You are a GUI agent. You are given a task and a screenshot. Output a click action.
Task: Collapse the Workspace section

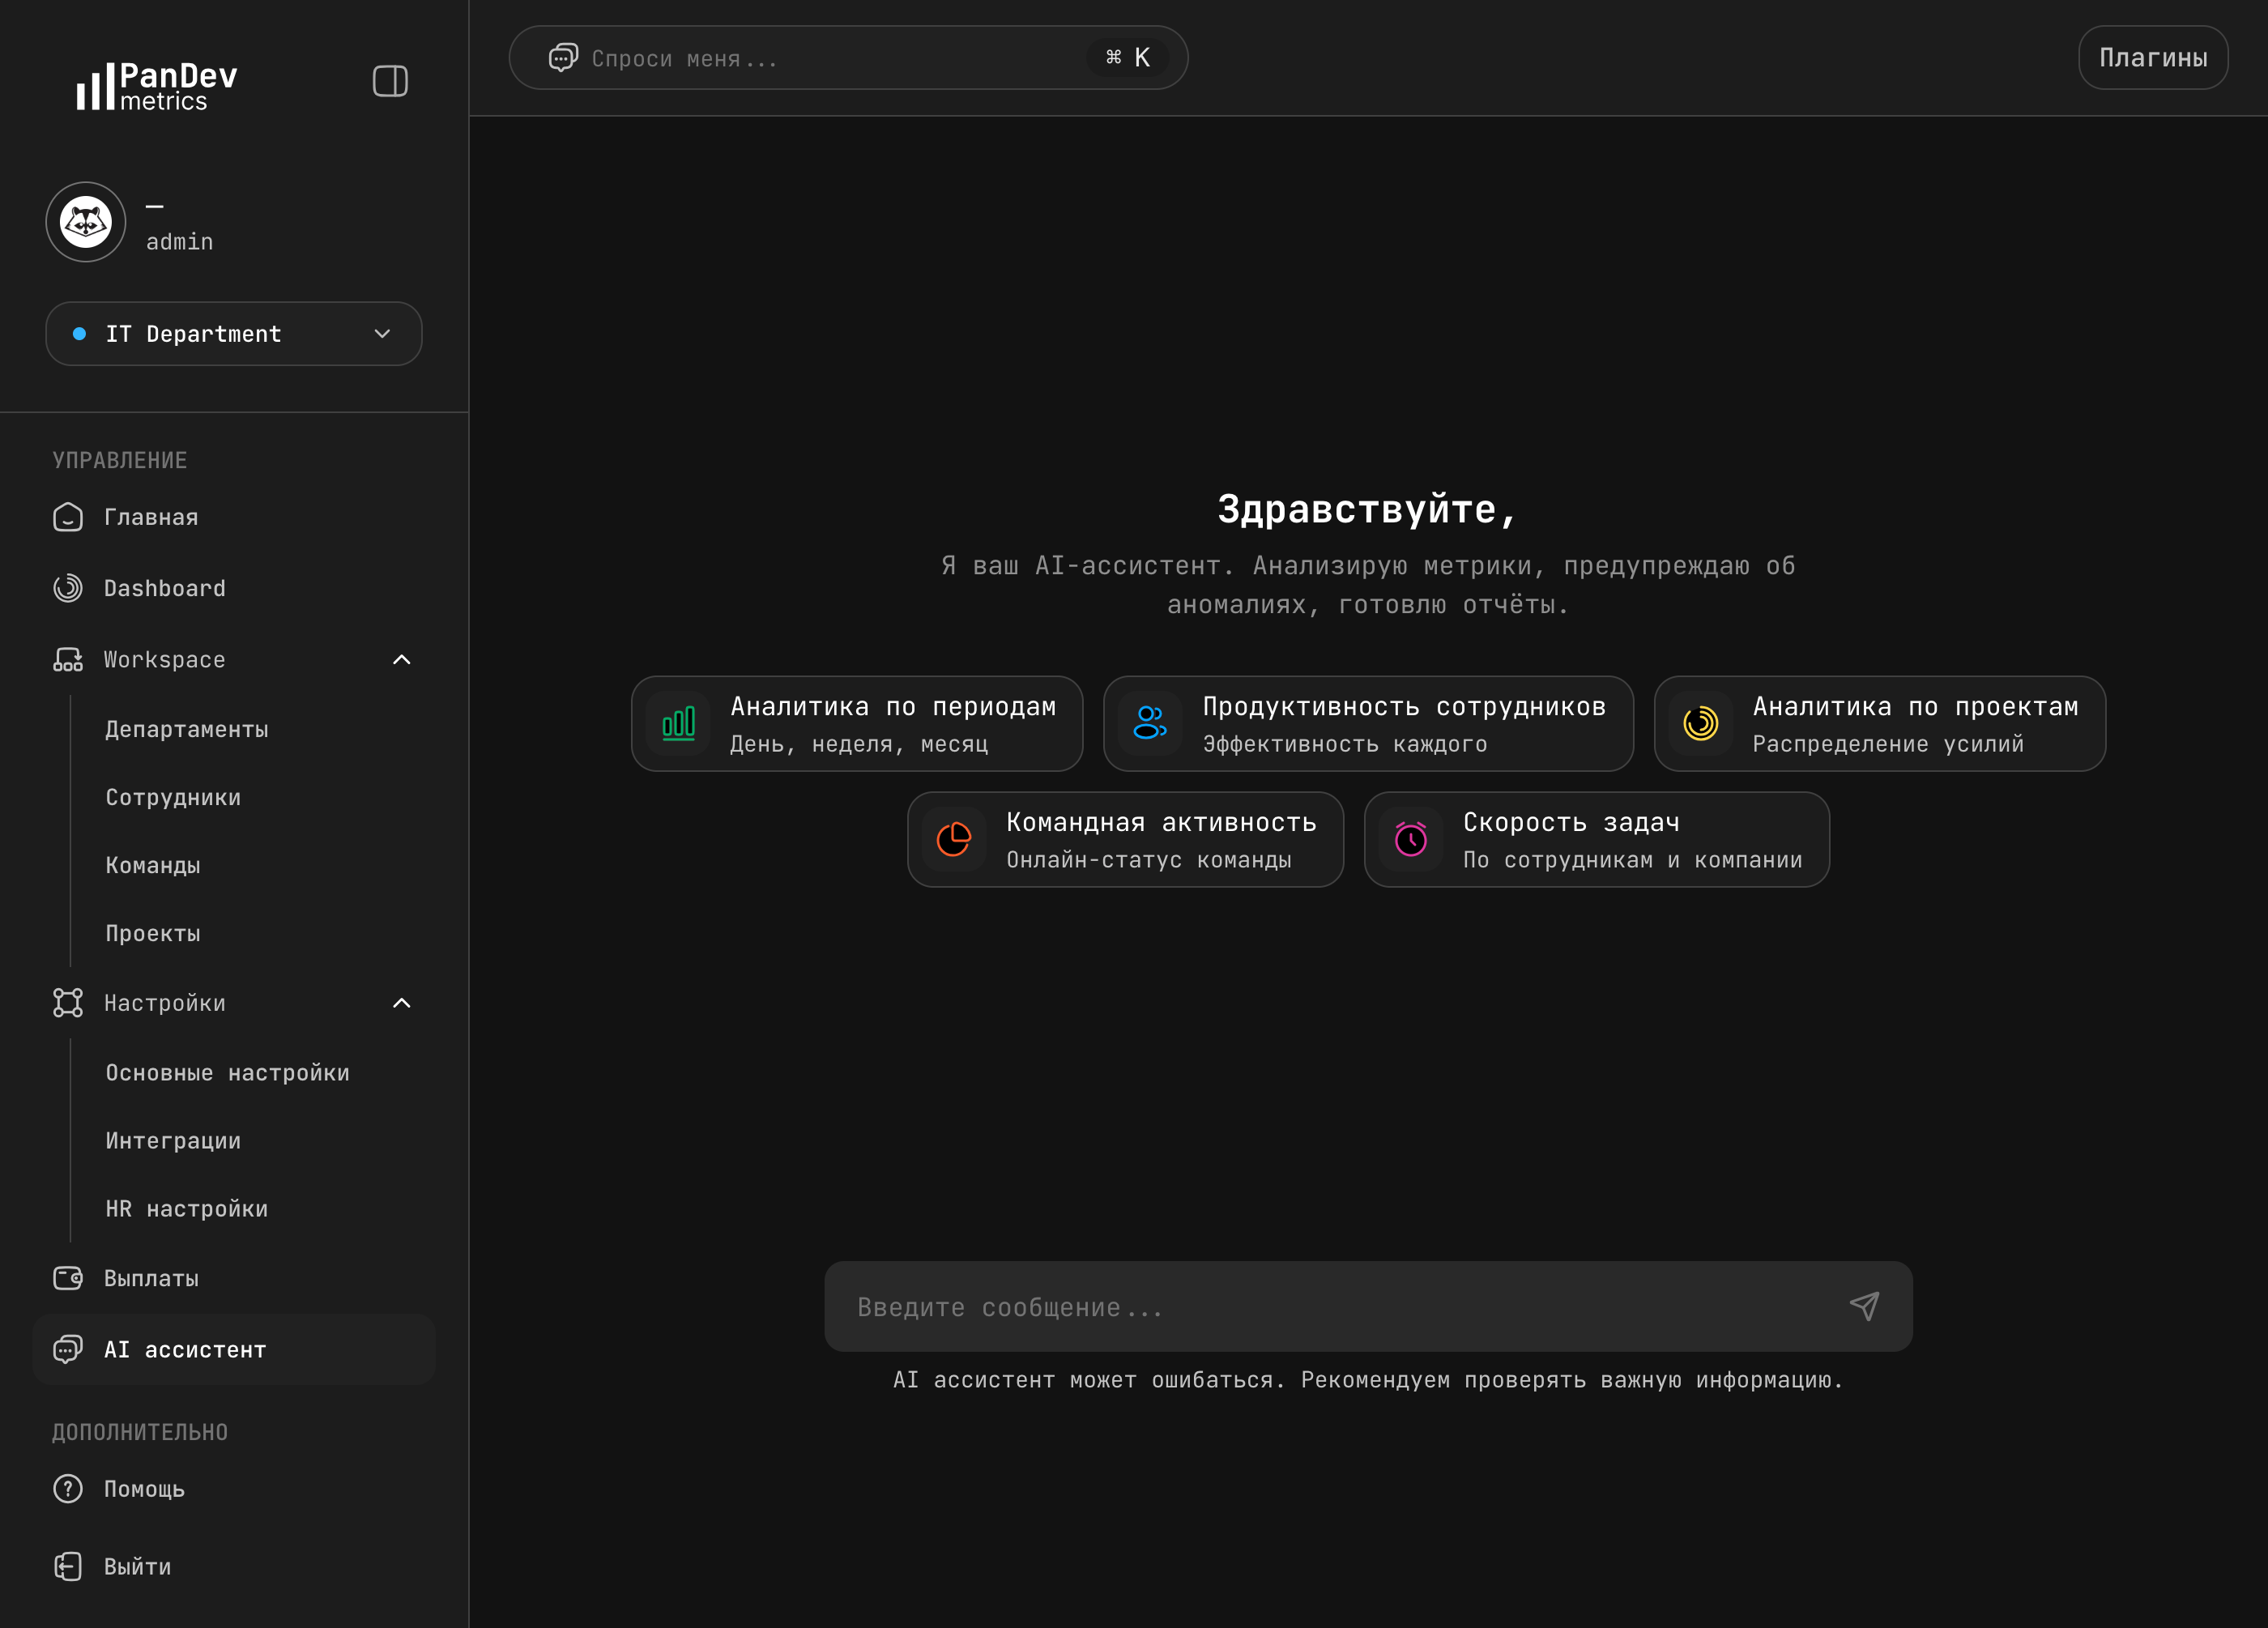tap(402, 659)
